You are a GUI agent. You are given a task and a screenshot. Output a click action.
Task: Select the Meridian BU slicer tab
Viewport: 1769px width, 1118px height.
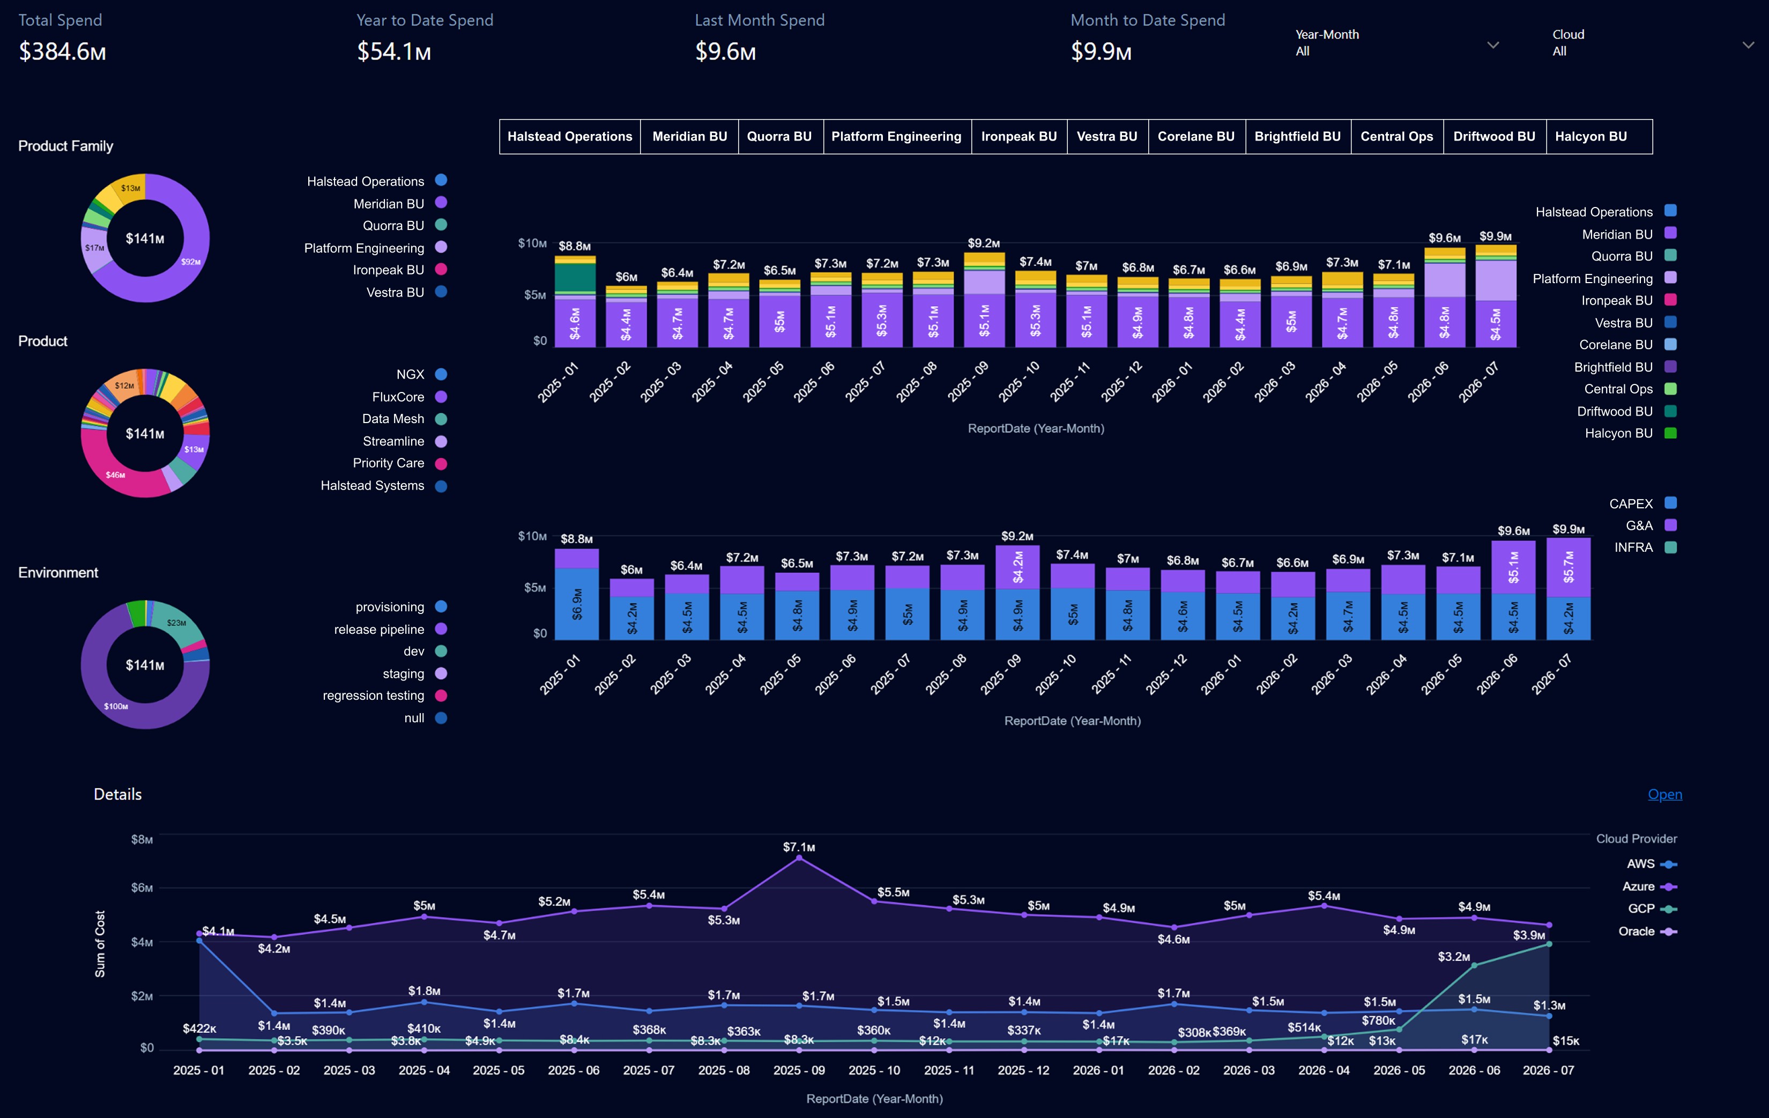tap(689, 137)
